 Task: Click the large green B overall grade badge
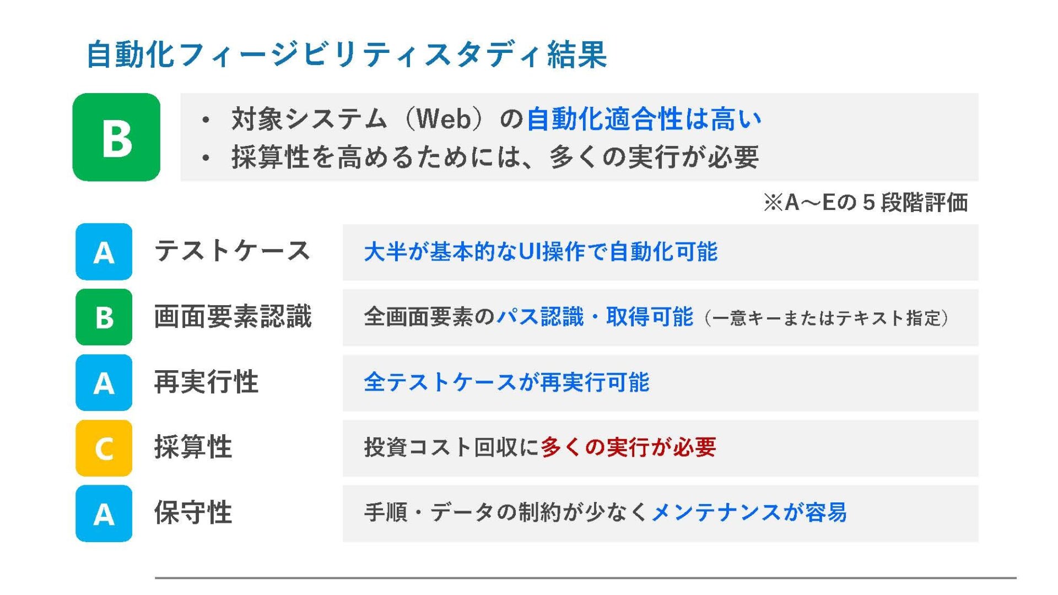click(x=116, y=137)
